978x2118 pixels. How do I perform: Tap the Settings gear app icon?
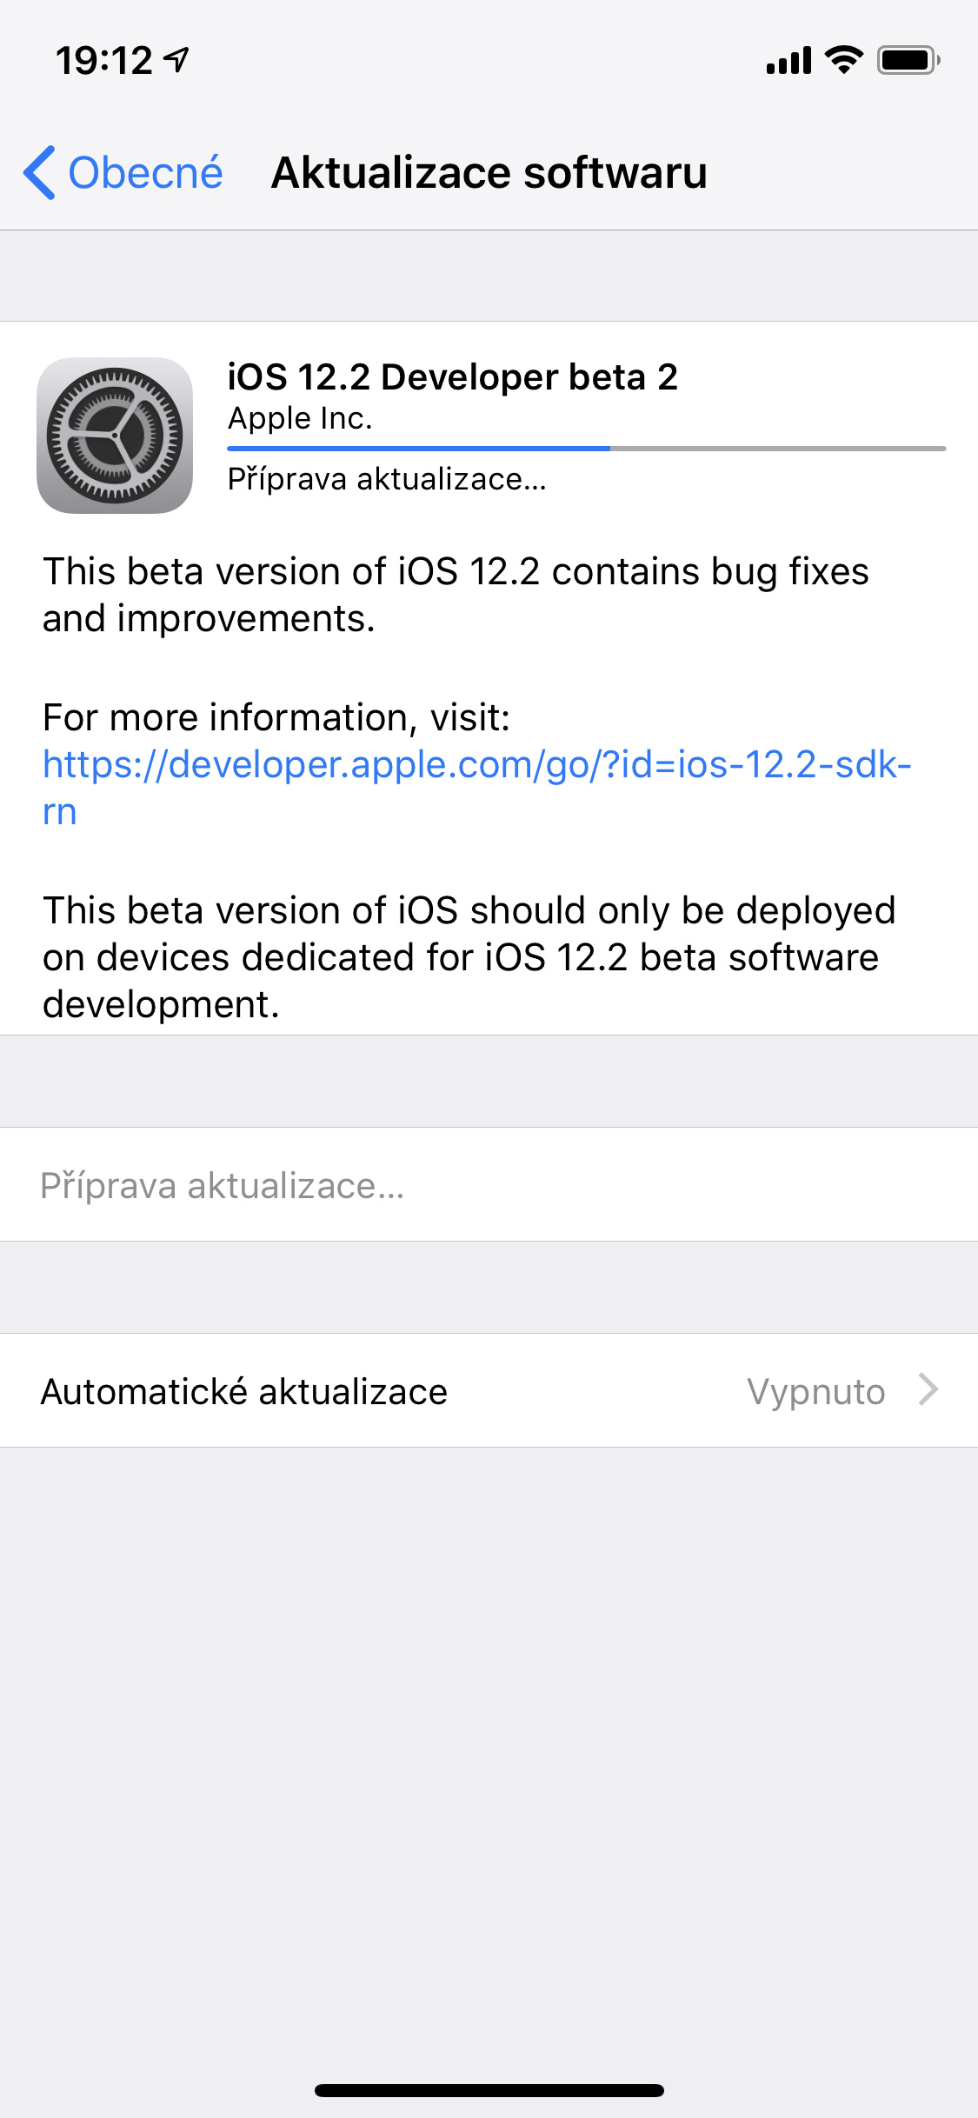115,436
